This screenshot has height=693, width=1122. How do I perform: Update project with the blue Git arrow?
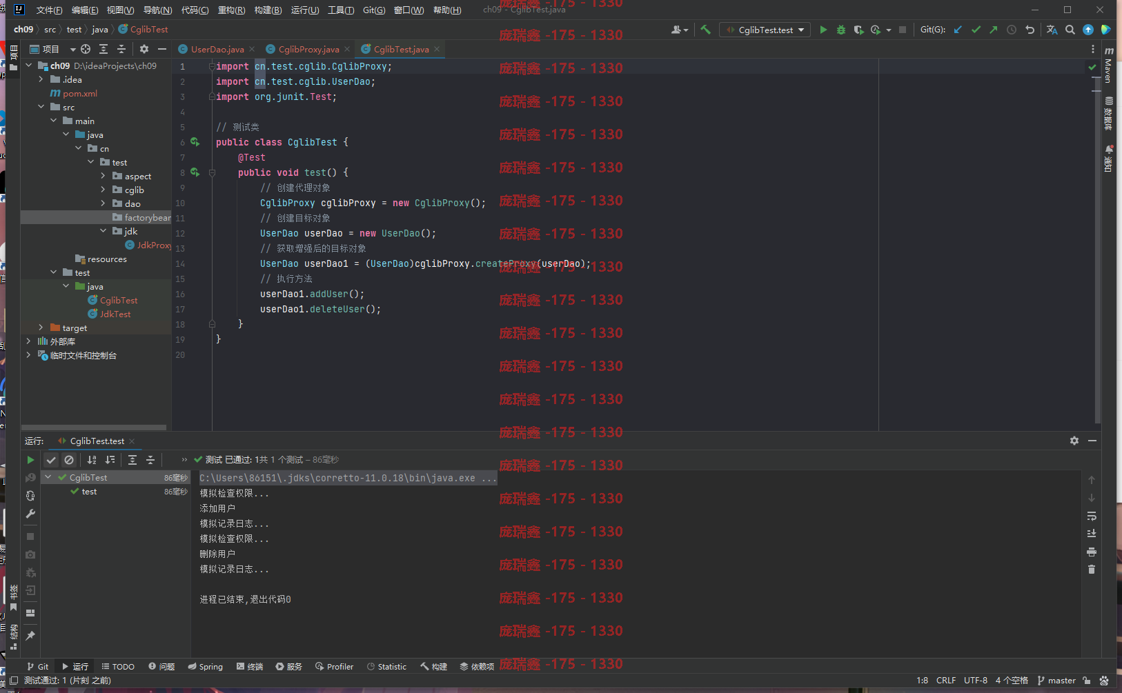(958, 30)
